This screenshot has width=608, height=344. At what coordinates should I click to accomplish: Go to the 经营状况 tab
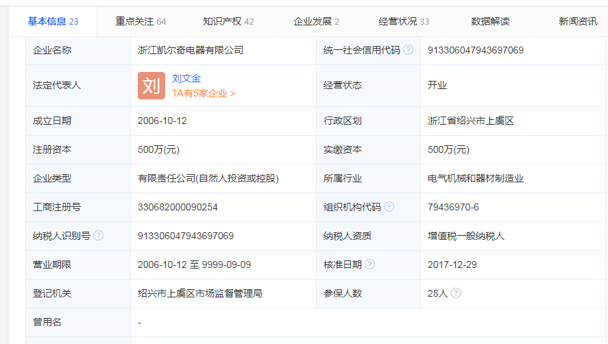[x=404, y=21]
